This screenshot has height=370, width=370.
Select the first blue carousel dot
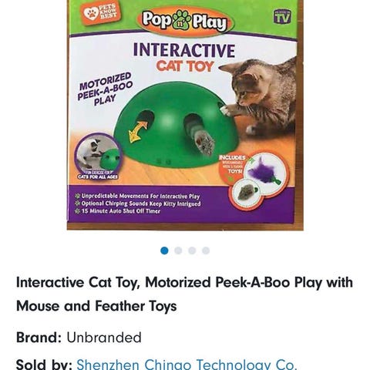pos(164,251)
